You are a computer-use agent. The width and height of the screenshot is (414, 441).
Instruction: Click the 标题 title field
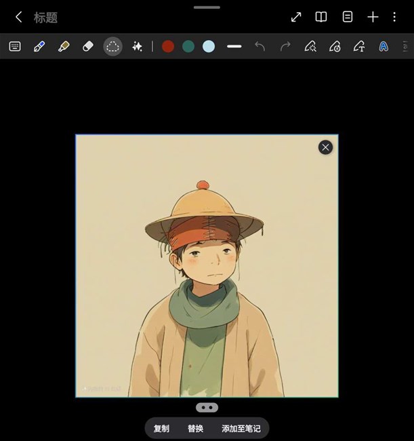pos(46,18)
